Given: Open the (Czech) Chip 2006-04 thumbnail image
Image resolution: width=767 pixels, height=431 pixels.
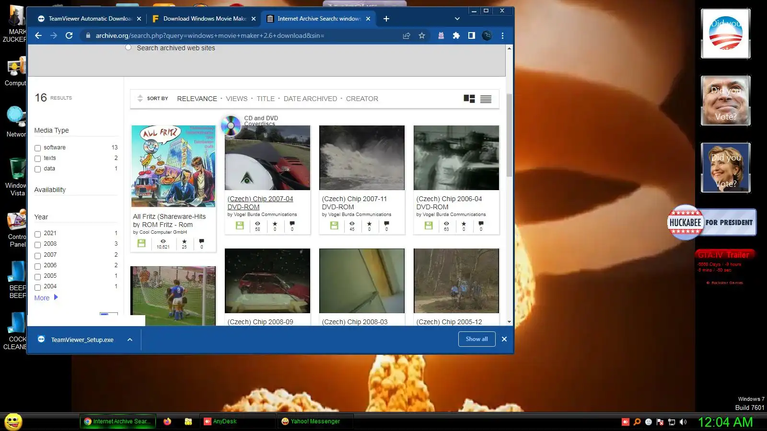Looking at the screenshot, I should coord(456,158).
